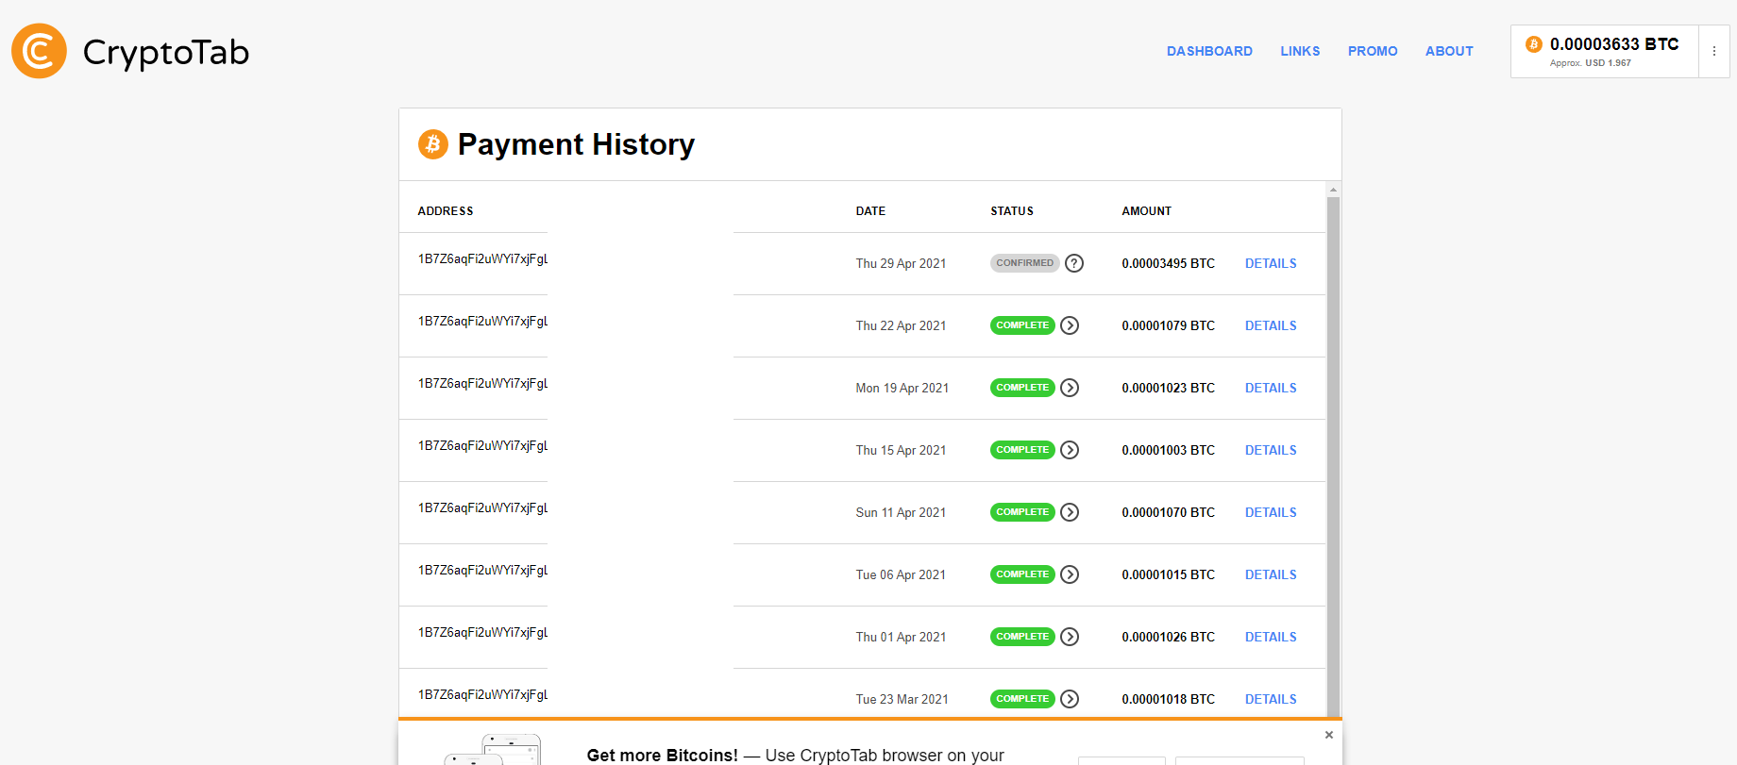View details of 0.00001070 BTC payment
The height and width of the screenshot is (765, 1737).
[1271, 512]
